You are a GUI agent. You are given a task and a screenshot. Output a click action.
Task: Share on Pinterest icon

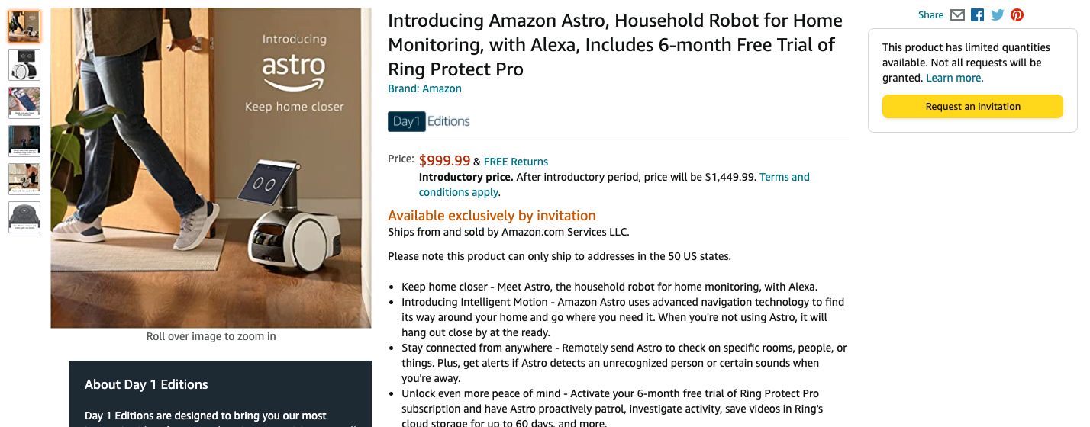tap(1017, 15)
